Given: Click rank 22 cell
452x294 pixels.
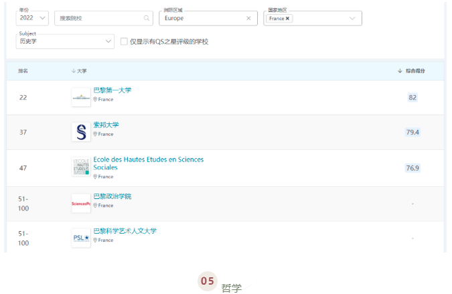Looking at the screenshot, I should click(x=23, y=97).
